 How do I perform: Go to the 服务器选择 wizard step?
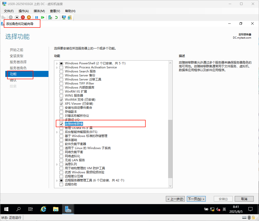18,62
